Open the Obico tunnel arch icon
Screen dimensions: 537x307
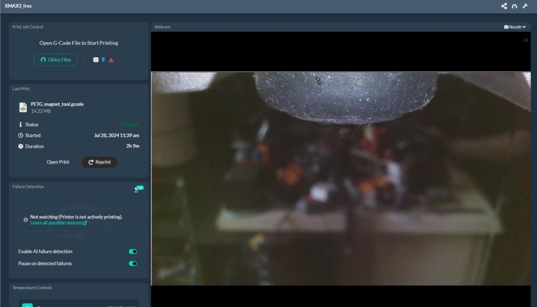(514, 6)
